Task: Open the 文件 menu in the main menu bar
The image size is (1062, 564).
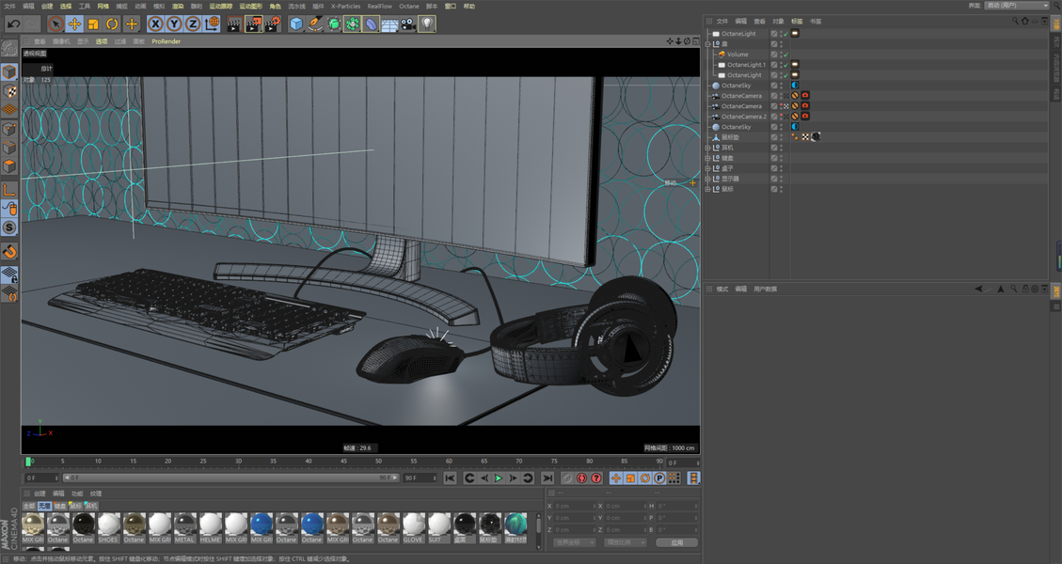Action: coord(9,6)
